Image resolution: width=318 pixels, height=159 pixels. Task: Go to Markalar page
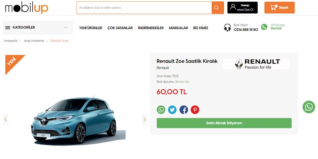coord(178,28)
